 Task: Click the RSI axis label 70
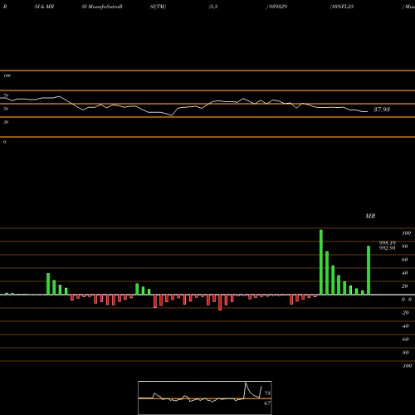[6, 95]
